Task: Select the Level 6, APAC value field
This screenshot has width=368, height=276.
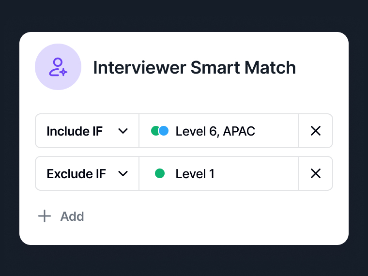Action: pos(219,131)
